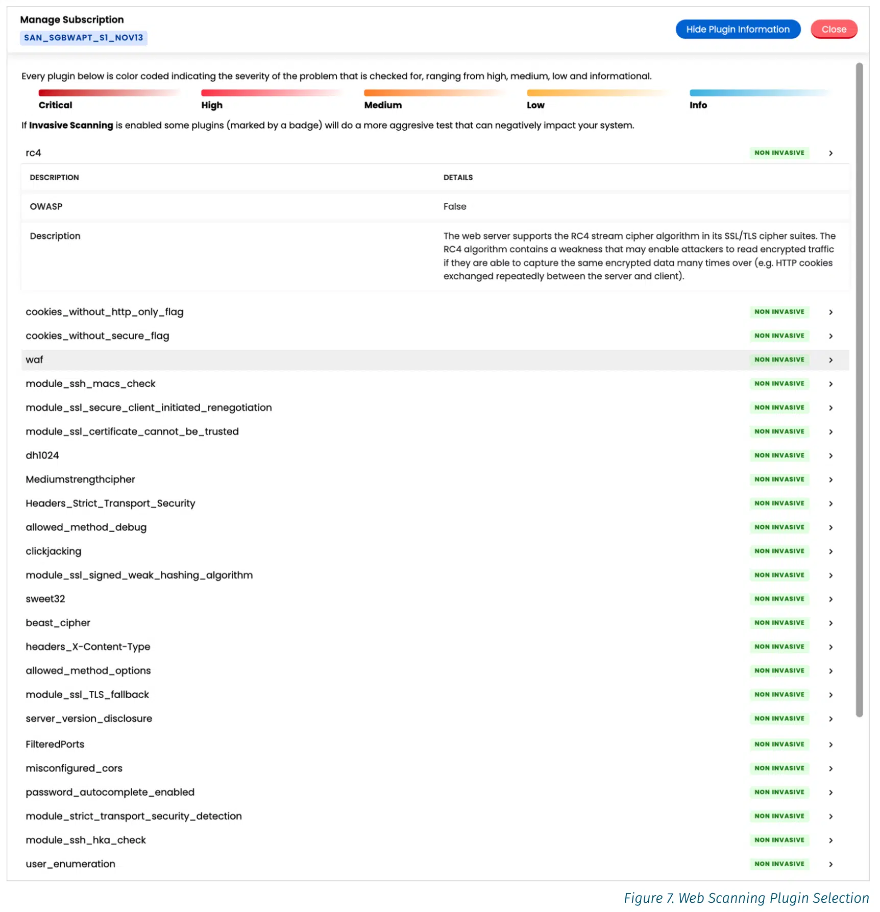
Task: Click NON INVASIVE badge on FilteredPorts row
Action: (x=779, y=745)
